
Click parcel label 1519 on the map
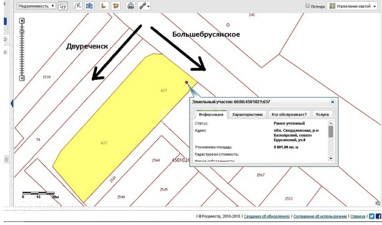click(47, 77)
